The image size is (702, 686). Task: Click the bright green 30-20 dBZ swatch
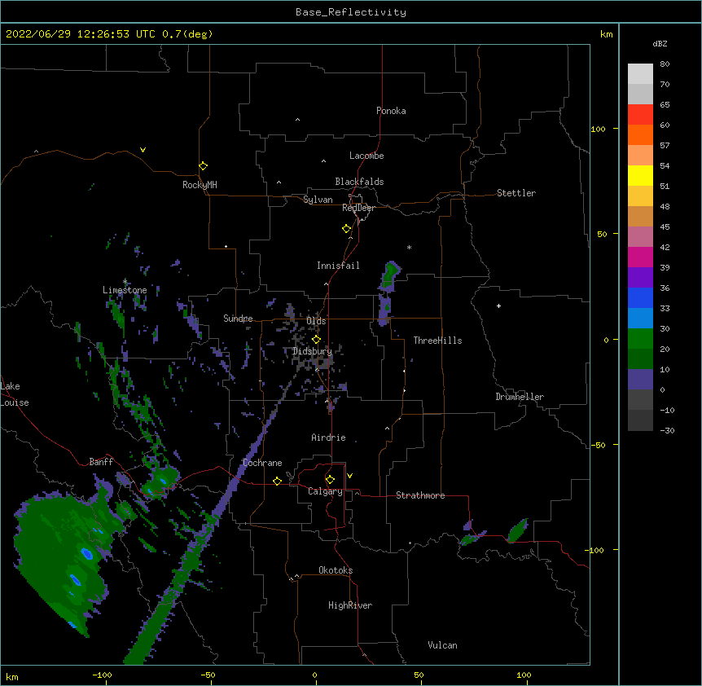[640, 339]
